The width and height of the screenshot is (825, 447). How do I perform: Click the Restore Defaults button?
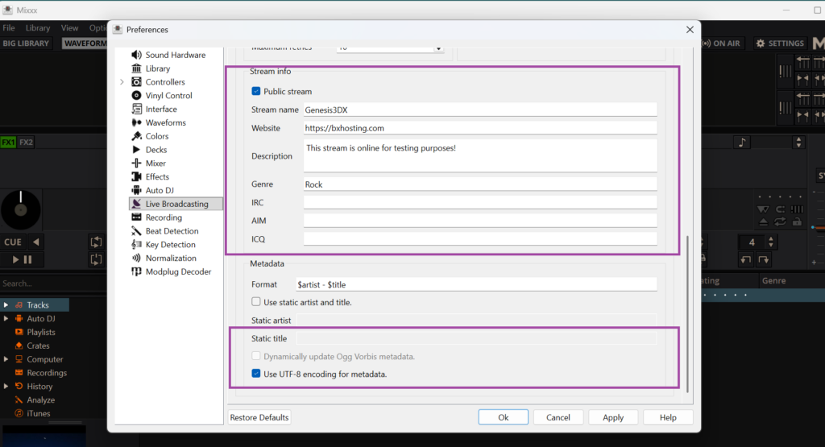click(259, 417)
